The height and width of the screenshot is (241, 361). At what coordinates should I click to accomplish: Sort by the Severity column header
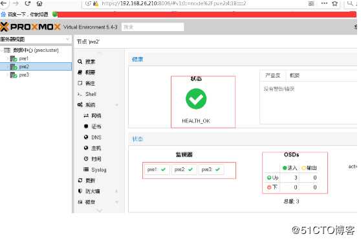[x=272, y=75]
